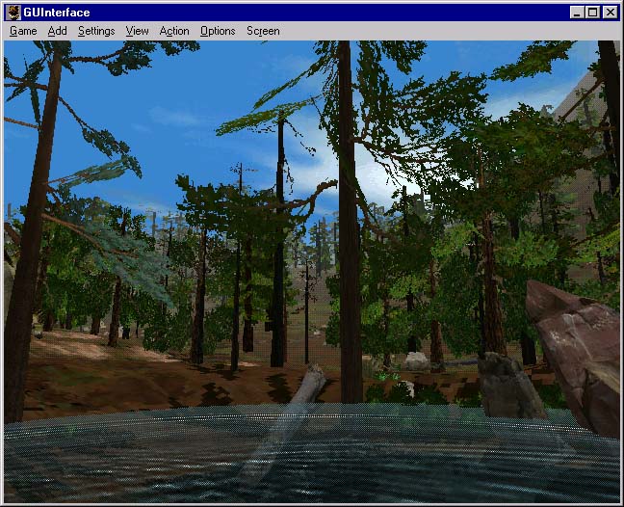Minimize the GUInterface window

point(576,13)
